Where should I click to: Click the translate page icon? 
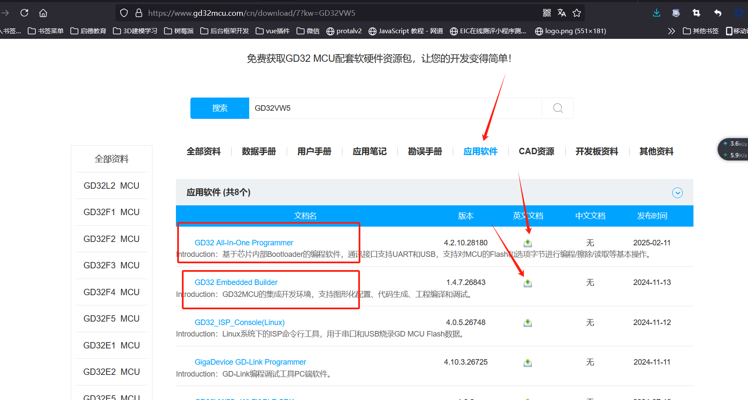(562, 13)
